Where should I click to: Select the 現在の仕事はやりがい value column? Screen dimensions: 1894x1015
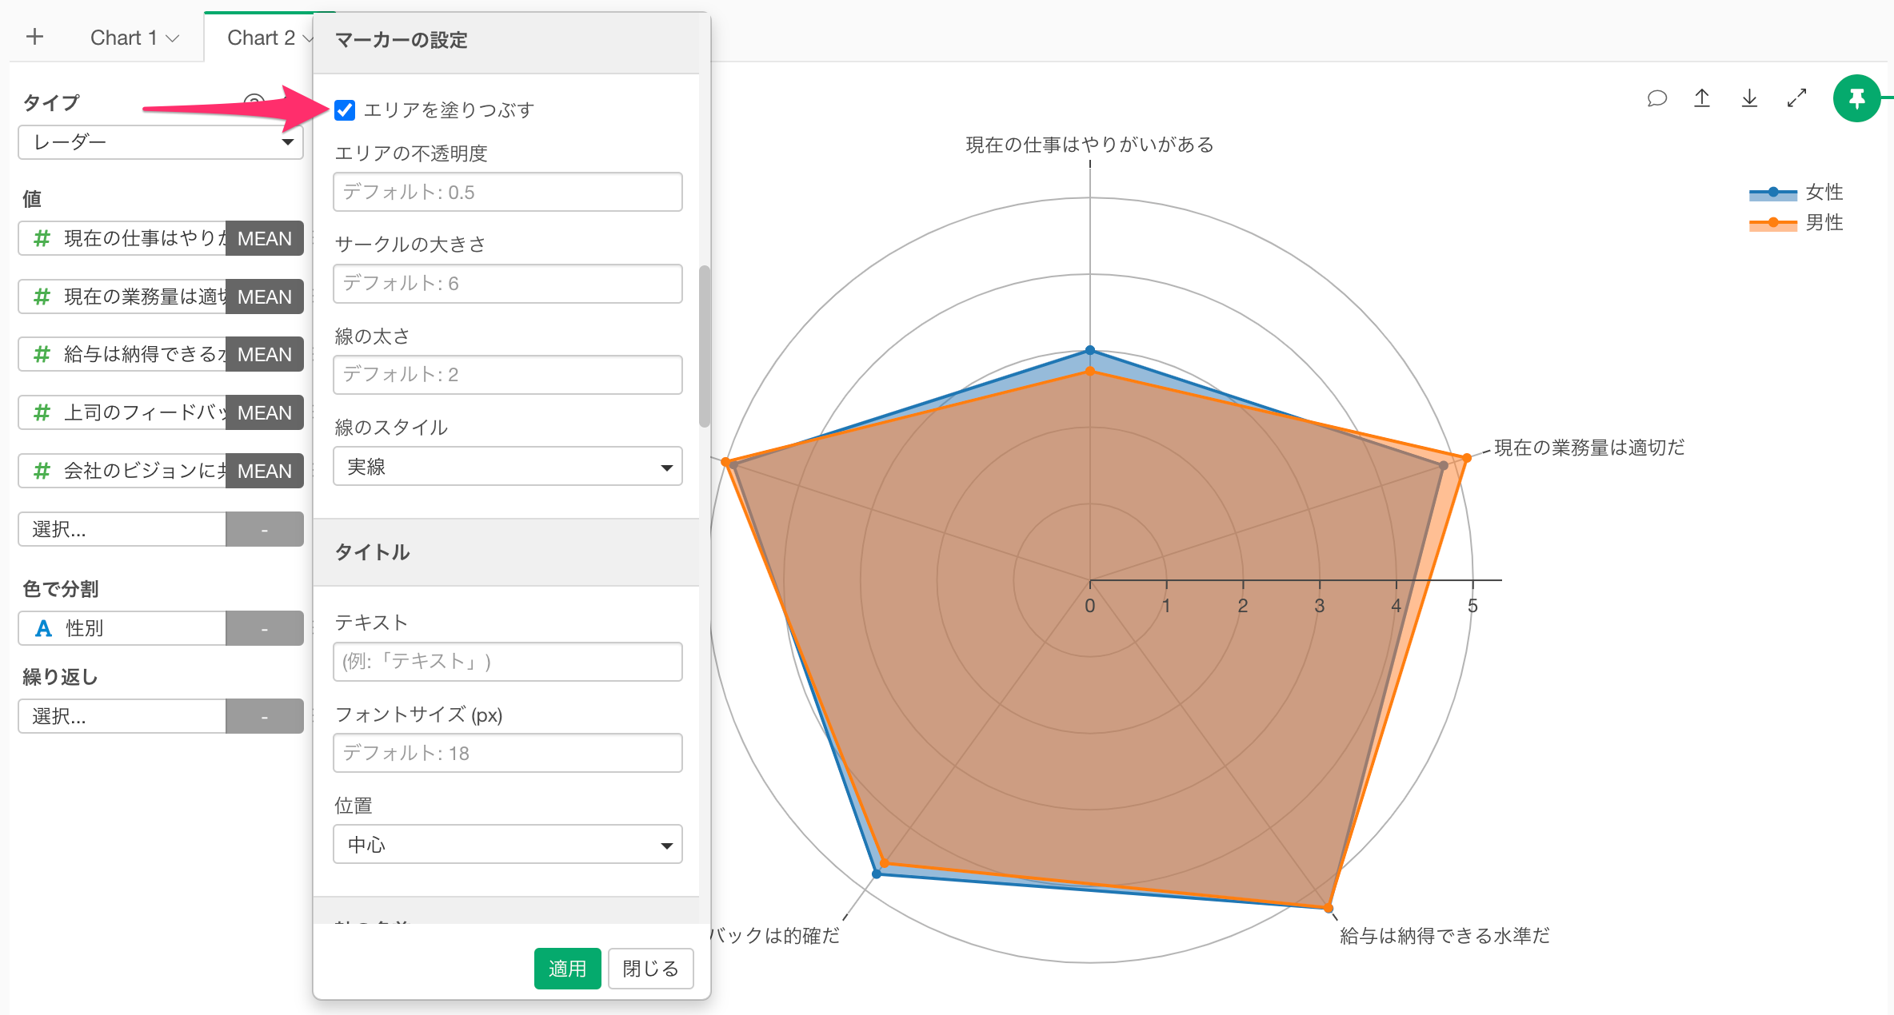(122, 238)
